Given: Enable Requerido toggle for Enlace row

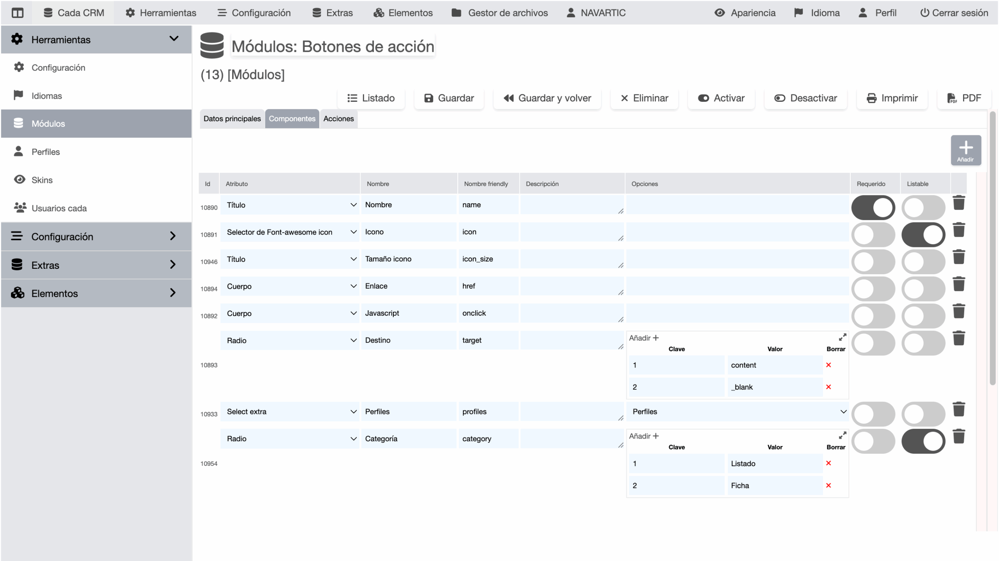Looking at the screenshot, I should click(873, 289).
